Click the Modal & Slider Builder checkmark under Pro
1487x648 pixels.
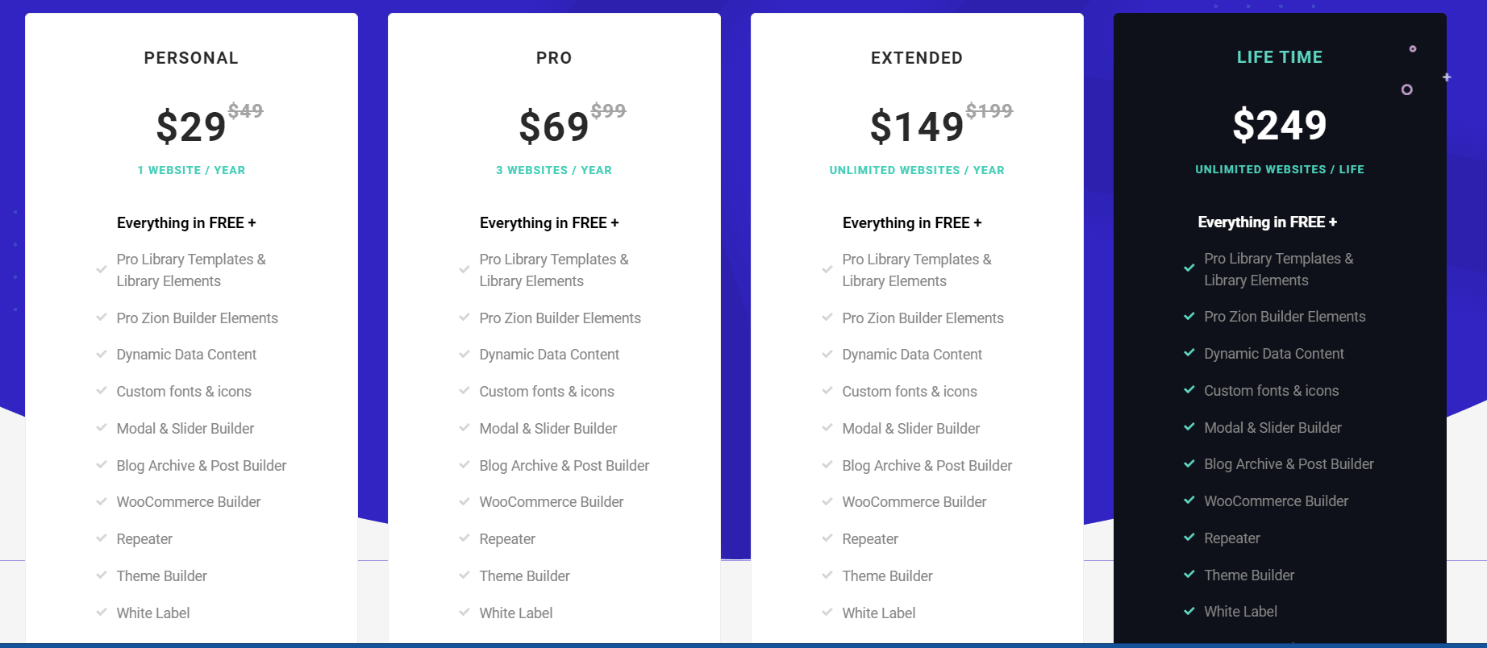pos(464,428)
